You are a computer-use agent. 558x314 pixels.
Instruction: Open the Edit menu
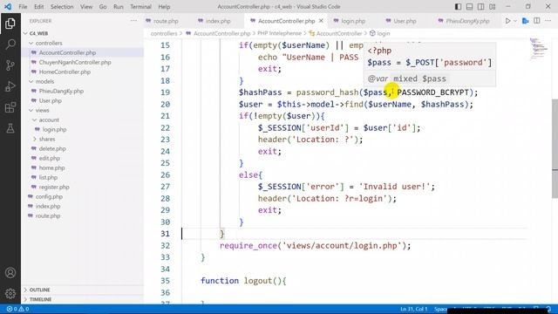click(38, 7)
